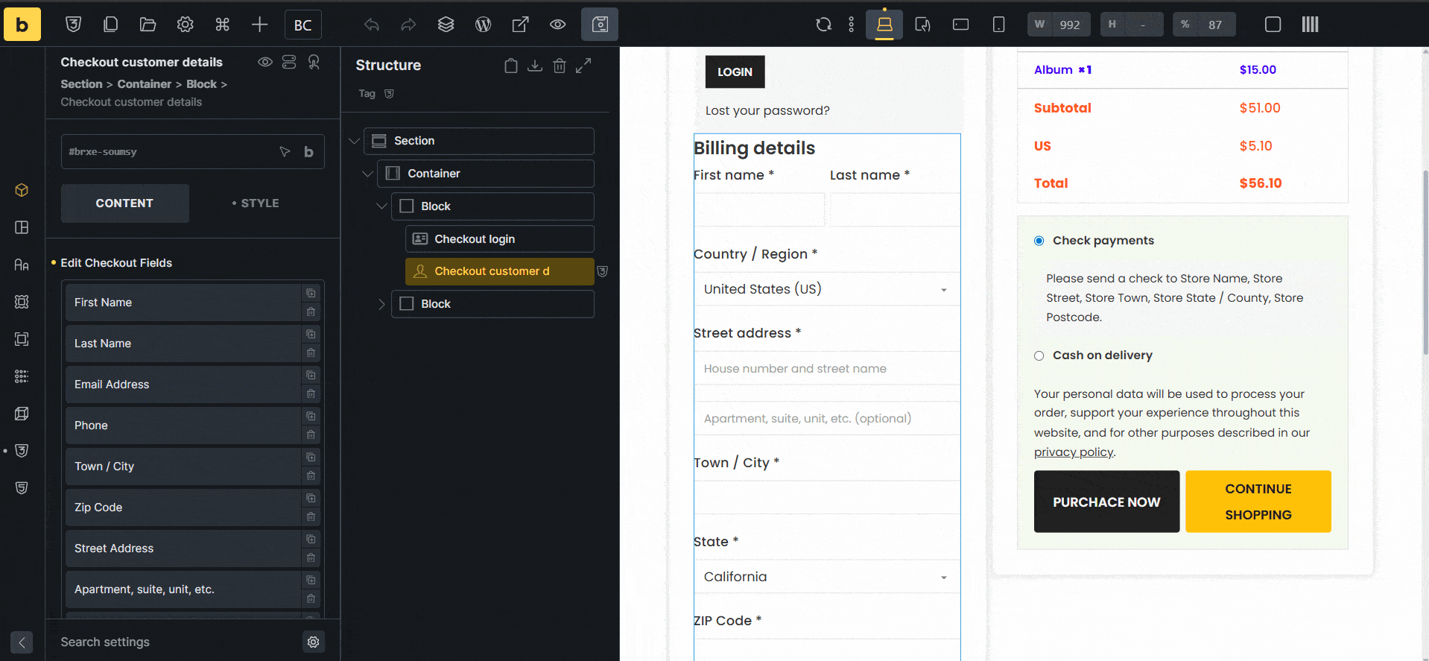Image resolution: width=1429 pixels, height=661 pixels.
Task: Open the Country / Region dropdown
Action: pyautogui.click(x=827, y=289)
